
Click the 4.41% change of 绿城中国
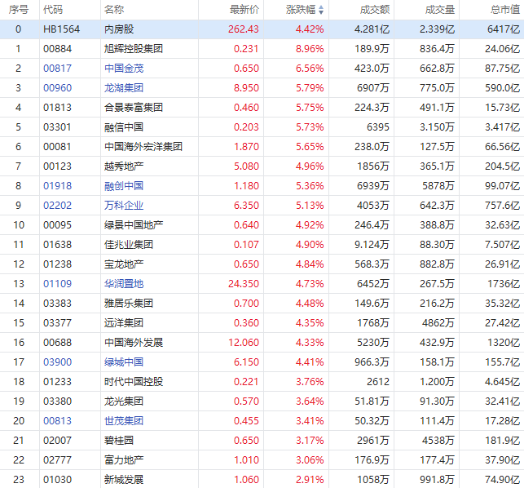click(x=310, y=362)
